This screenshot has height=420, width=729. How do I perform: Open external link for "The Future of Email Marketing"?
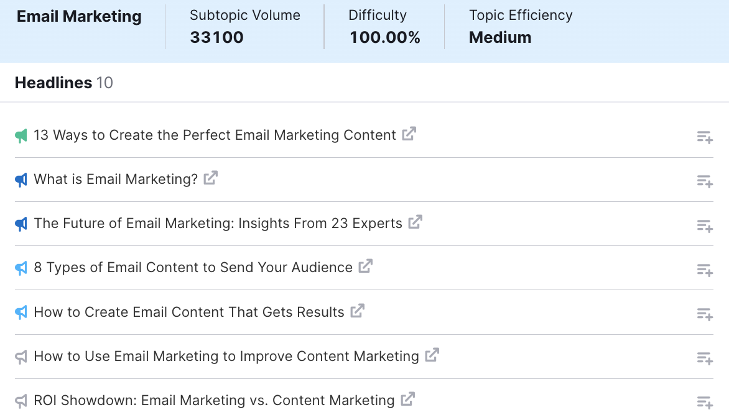[x=415, y=222]
